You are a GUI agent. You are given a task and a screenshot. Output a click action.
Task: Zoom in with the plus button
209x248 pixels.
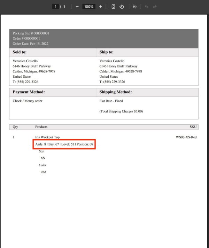coord(101,7)
